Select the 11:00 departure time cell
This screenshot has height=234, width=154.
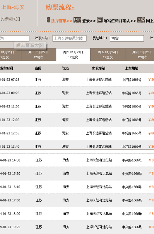[x=10, y=106]
